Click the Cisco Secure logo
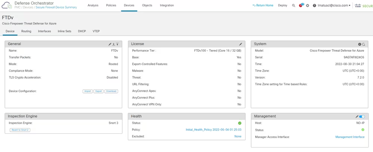The height and width of the screenshot is (152, 373). [x=364, y=5]
